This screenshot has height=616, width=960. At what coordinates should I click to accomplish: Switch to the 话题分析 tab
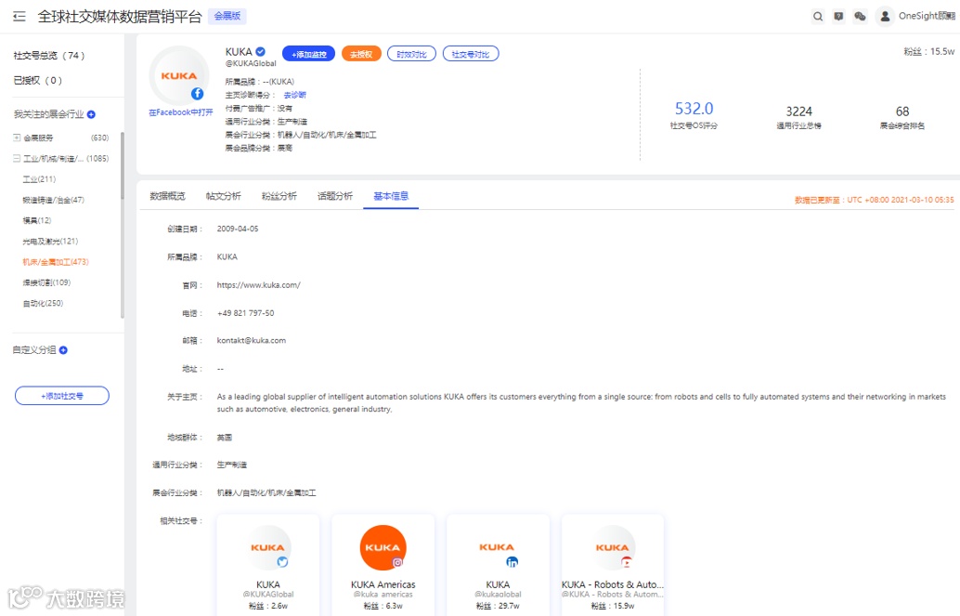tap(335, 196)
